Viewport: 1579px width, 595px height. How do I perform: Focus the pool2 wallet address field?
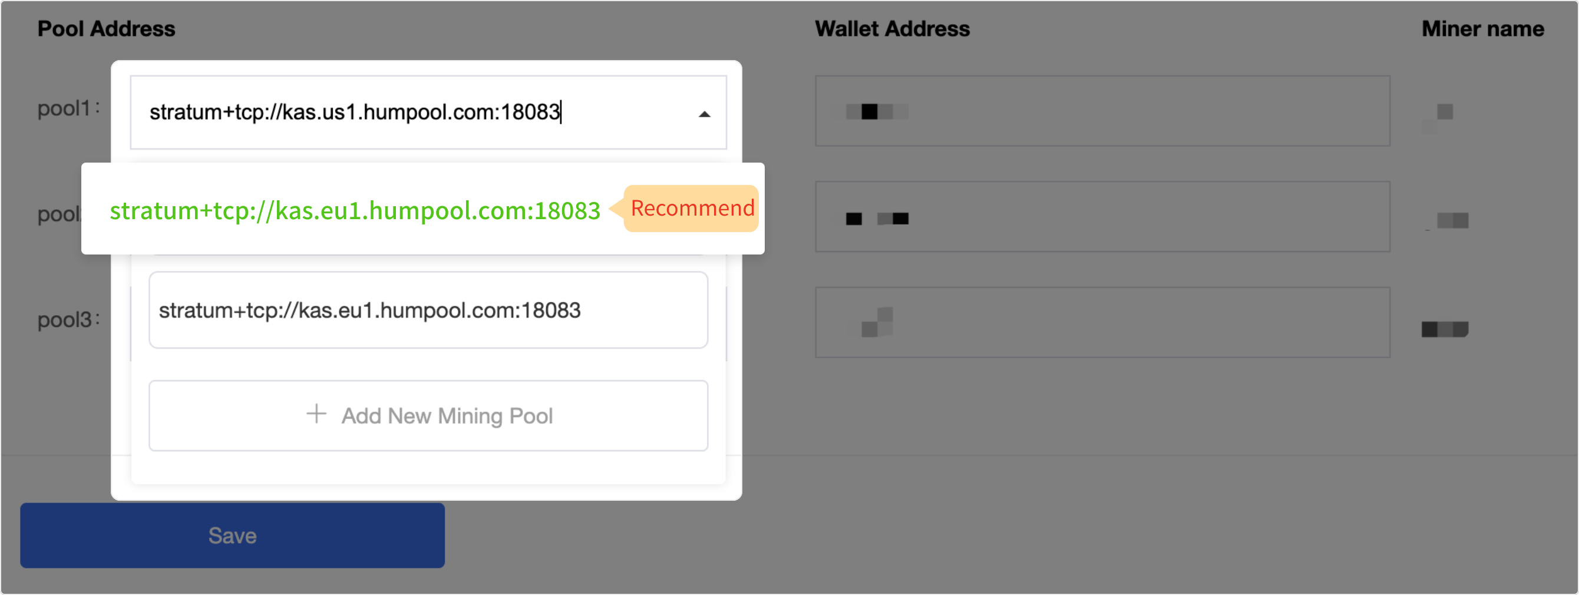click(1102, 216)
